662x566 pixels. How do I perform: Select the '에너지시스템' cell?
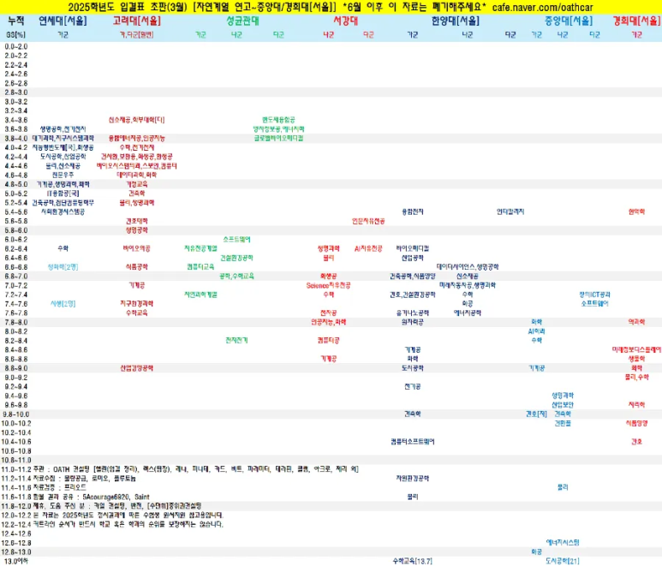click(563, 543)
